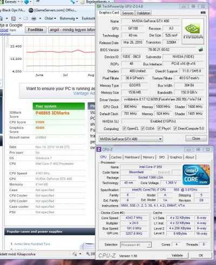Click the GPU-Z screenshot camera icon

[x=203, y=12]
